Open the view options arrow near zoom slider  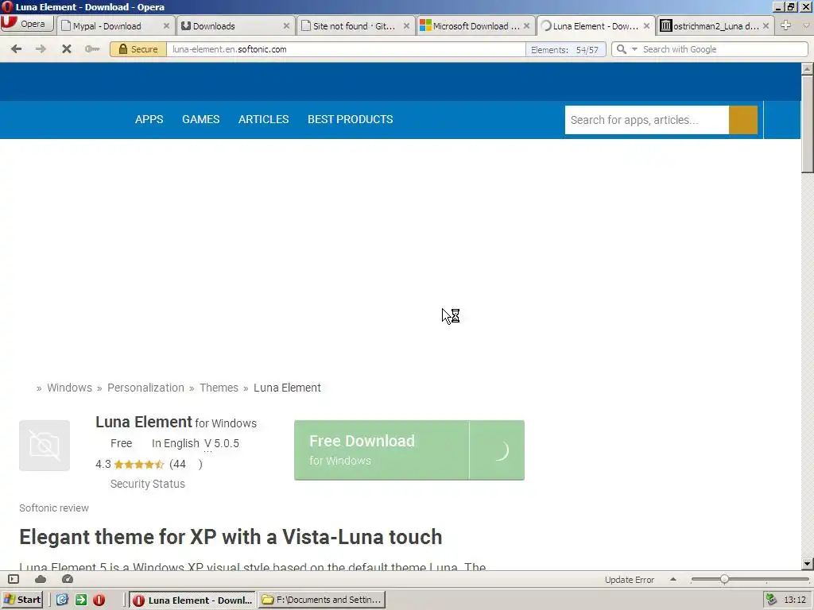673,579
